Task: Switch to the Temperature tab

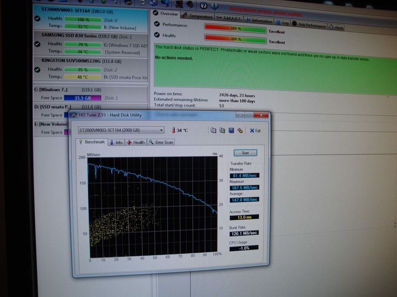Action: point(197,16)
